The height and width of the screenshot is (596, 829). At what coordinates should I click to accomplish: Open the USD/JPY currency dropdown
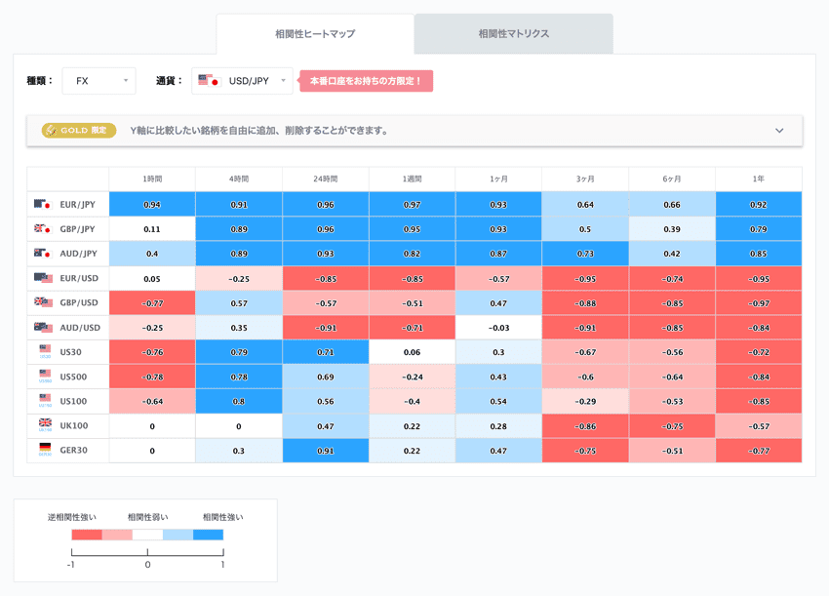[x=242, y=81]
